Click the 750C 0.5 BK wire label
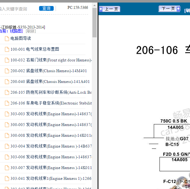This screenshot has width=190, height=189. click(174, 121)
